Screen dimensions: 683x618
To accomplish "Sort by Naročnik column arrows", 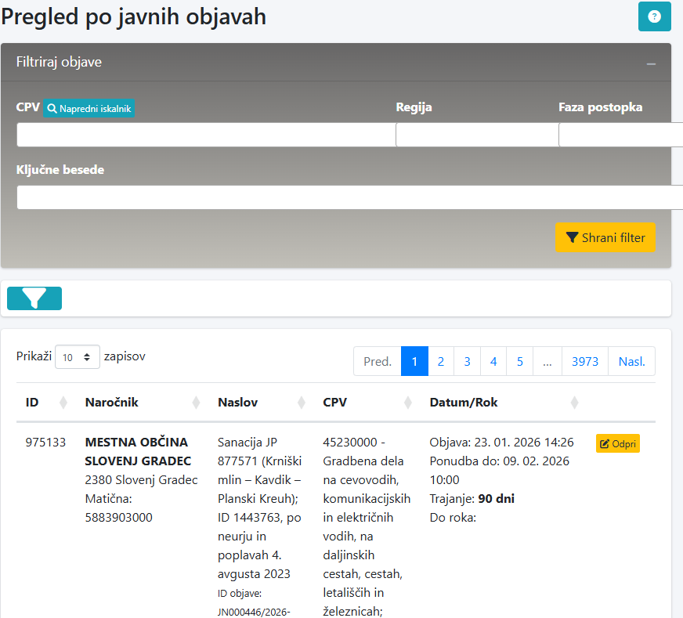I will tap(196, 403).
